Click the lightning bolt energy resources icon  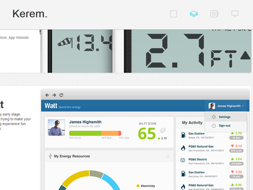(50, 156)
